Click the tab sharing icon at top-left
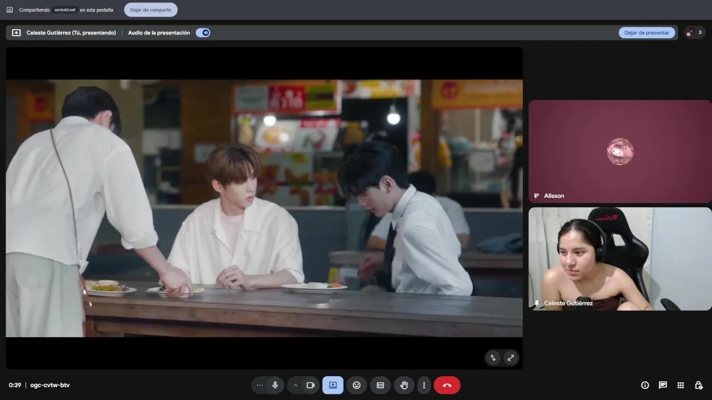 (x=9, y=9)
